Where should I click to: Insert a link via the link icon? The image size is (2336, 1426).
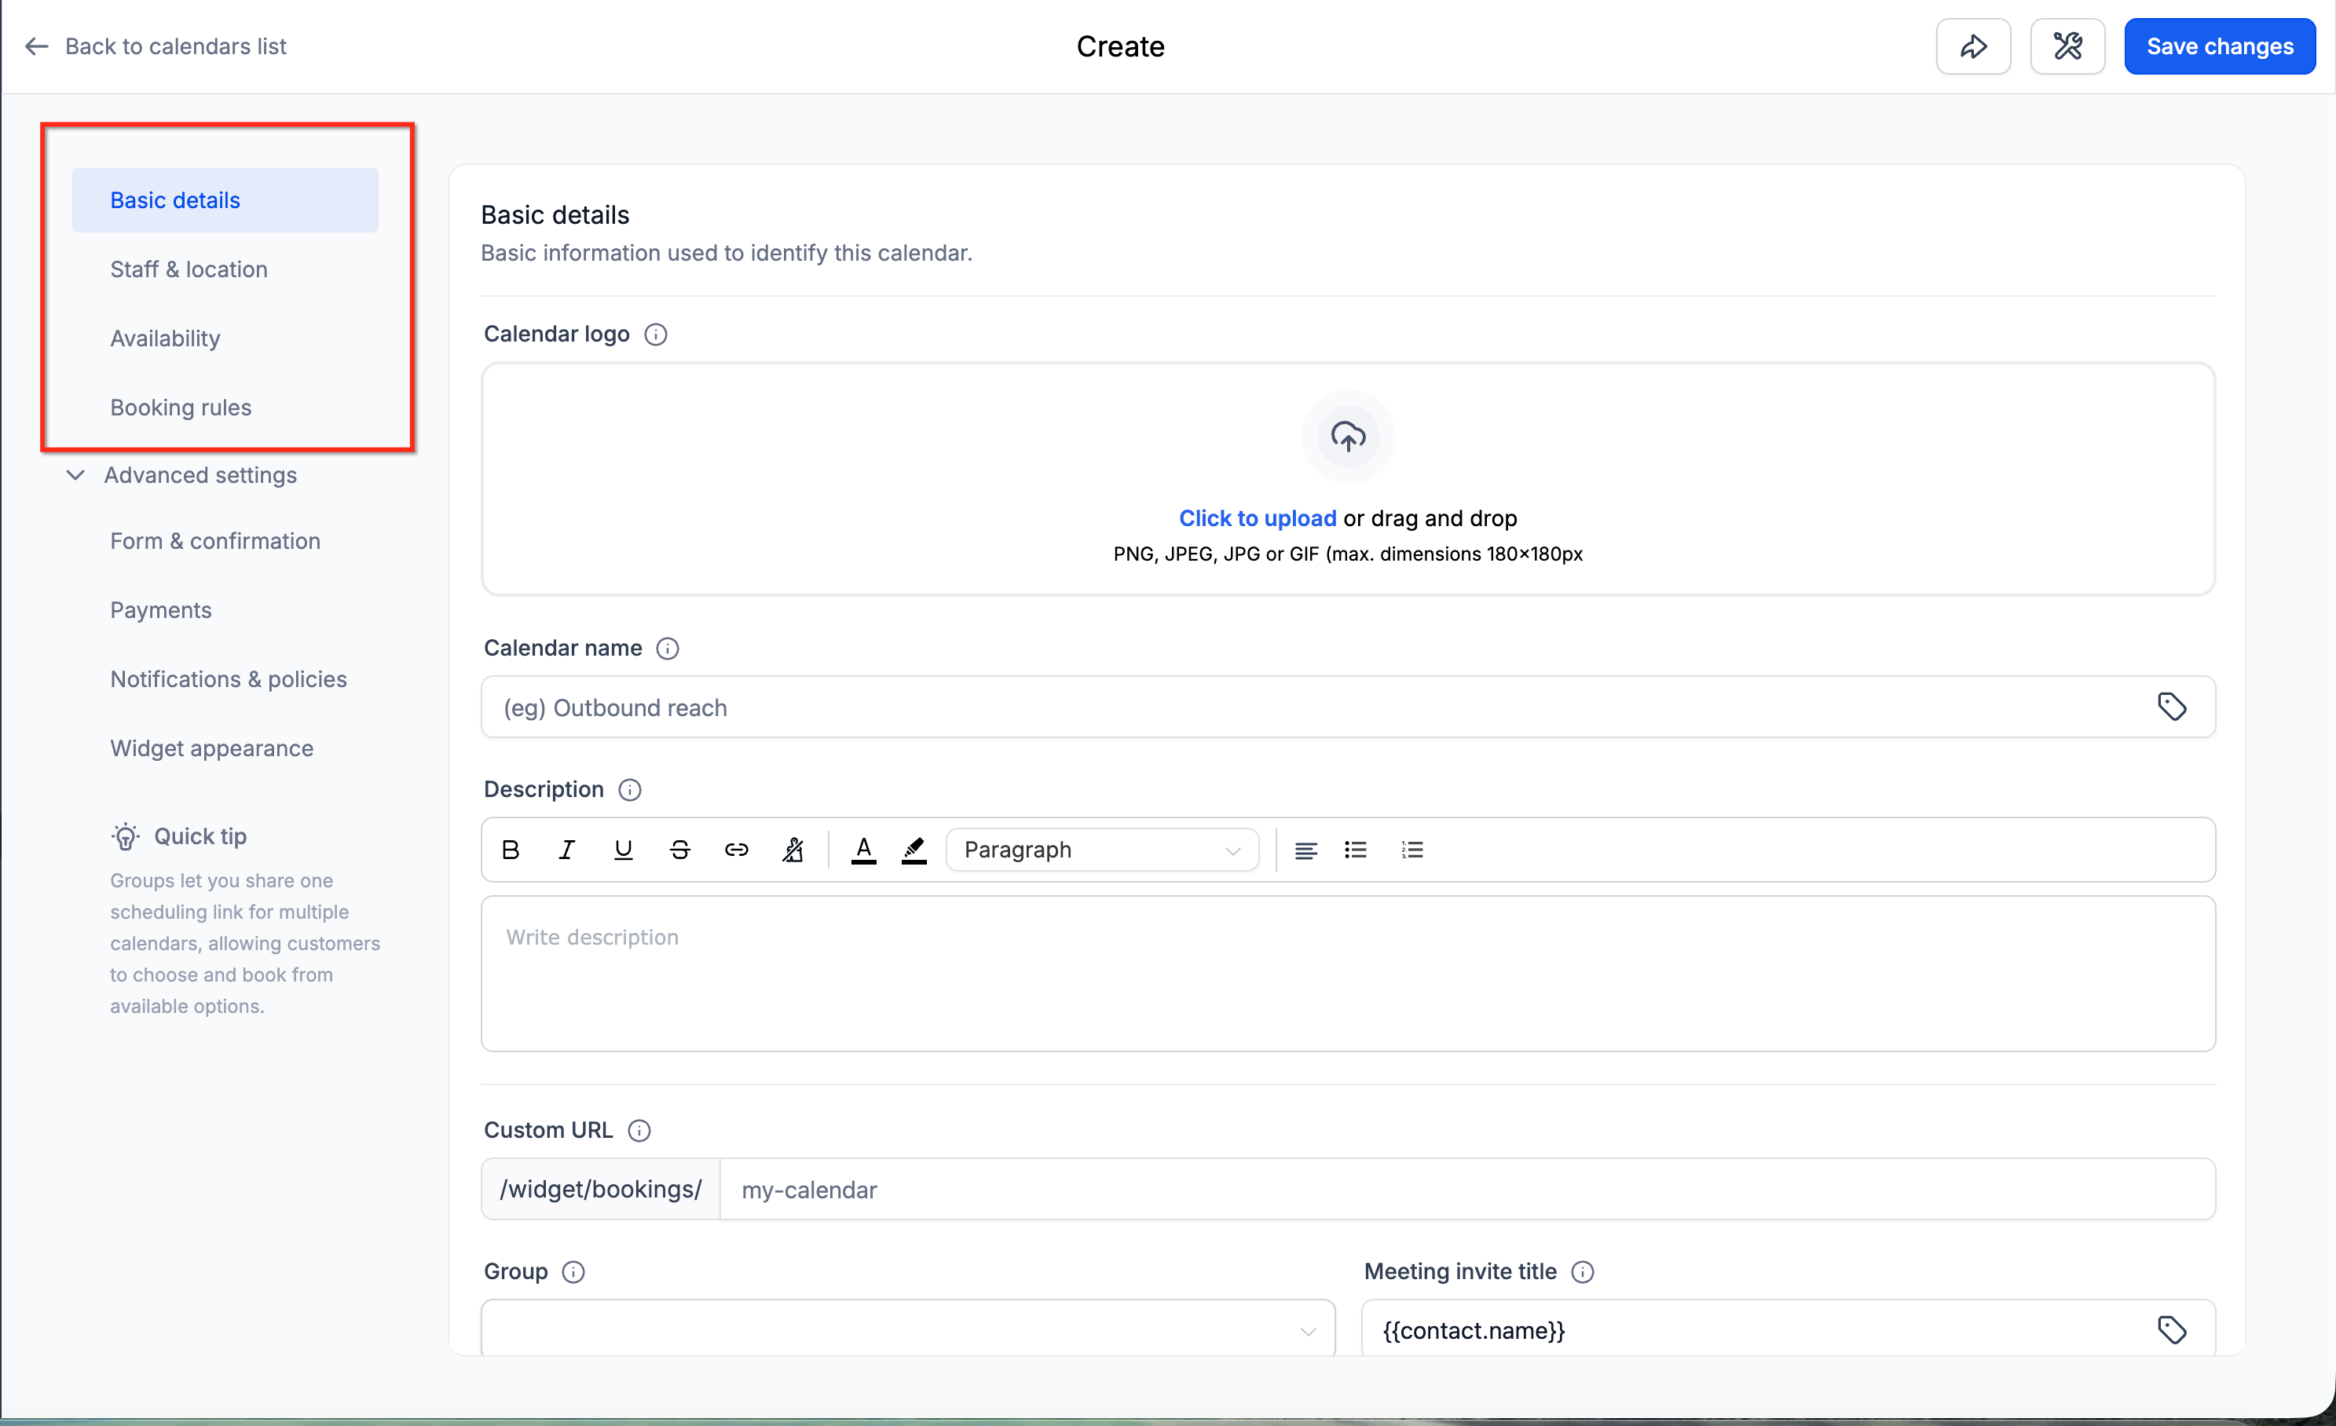click(x=736, y=850)
